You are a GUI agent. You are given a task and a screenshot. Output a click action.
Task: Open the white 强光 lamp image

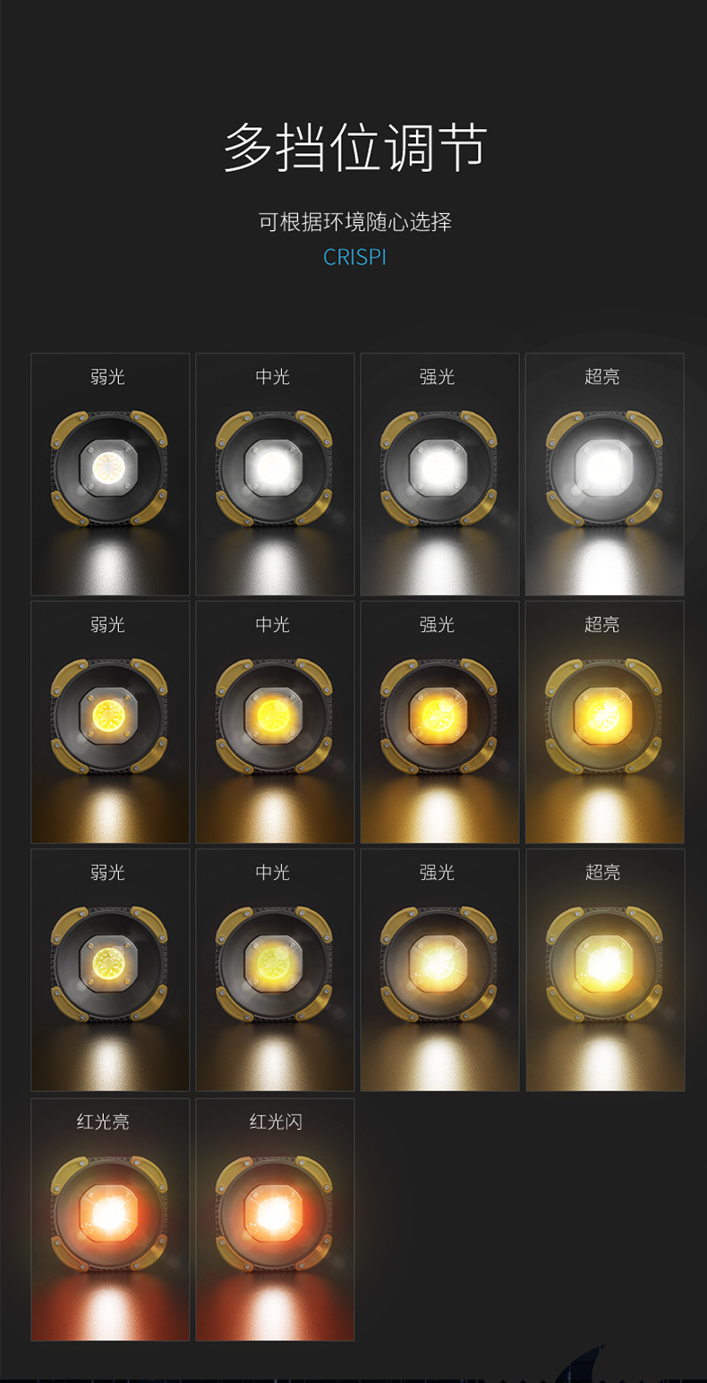pos(439,474)
